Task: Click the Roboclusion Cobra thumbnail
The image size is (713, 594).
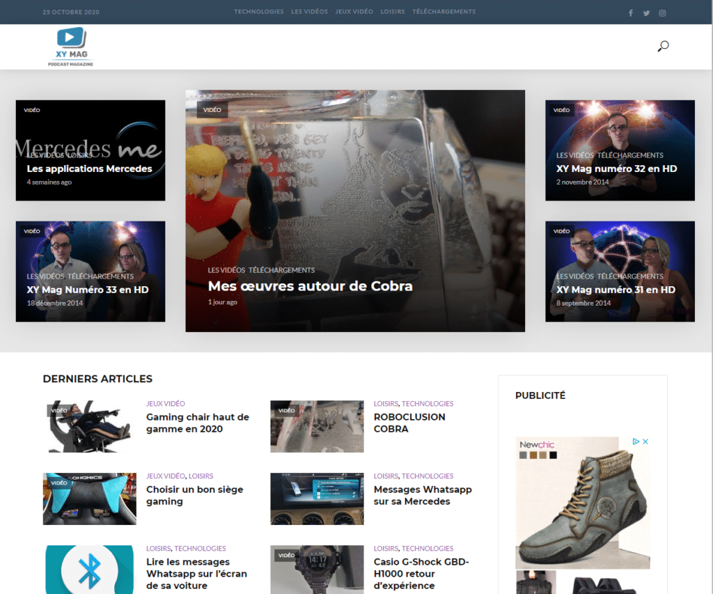Action: pyautogui.click(x=317, y=426)
